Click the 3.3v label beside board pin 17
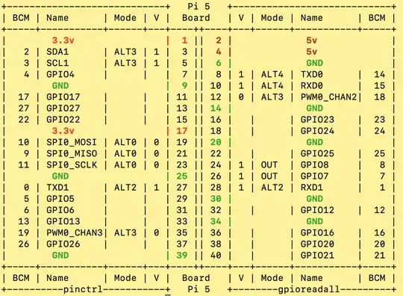 coord(63,131)
